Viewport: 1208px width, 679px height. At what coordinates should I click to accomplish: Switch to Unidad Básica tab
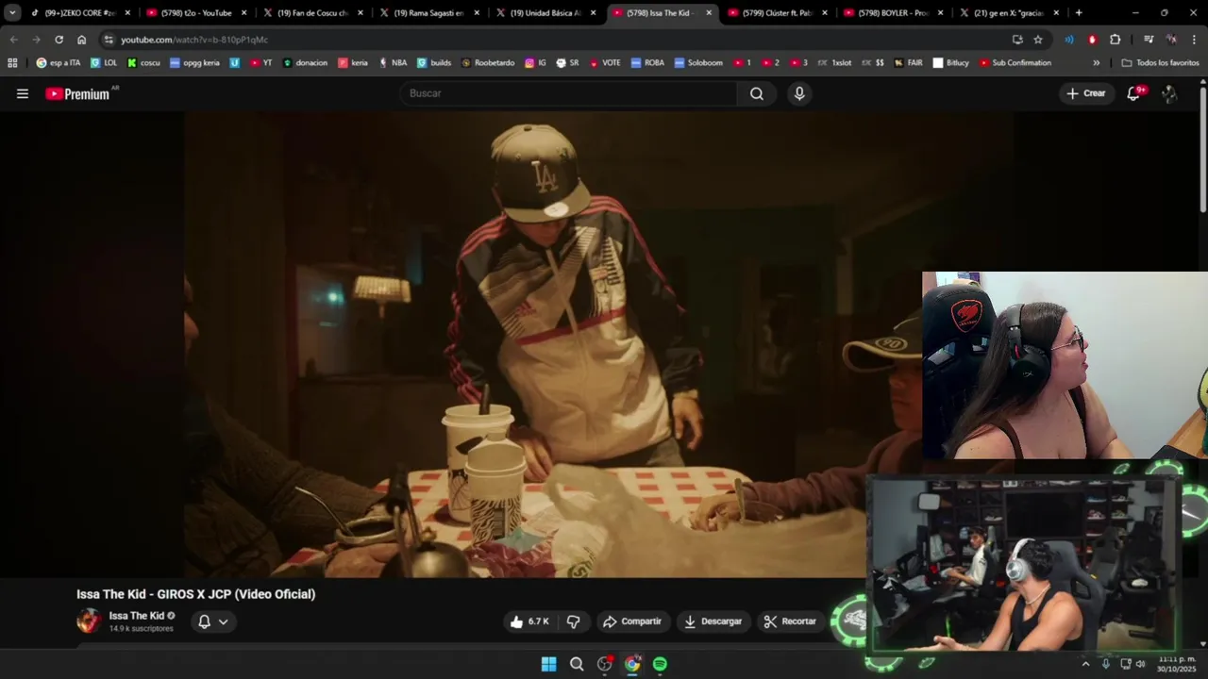click(x=545, y=13)
